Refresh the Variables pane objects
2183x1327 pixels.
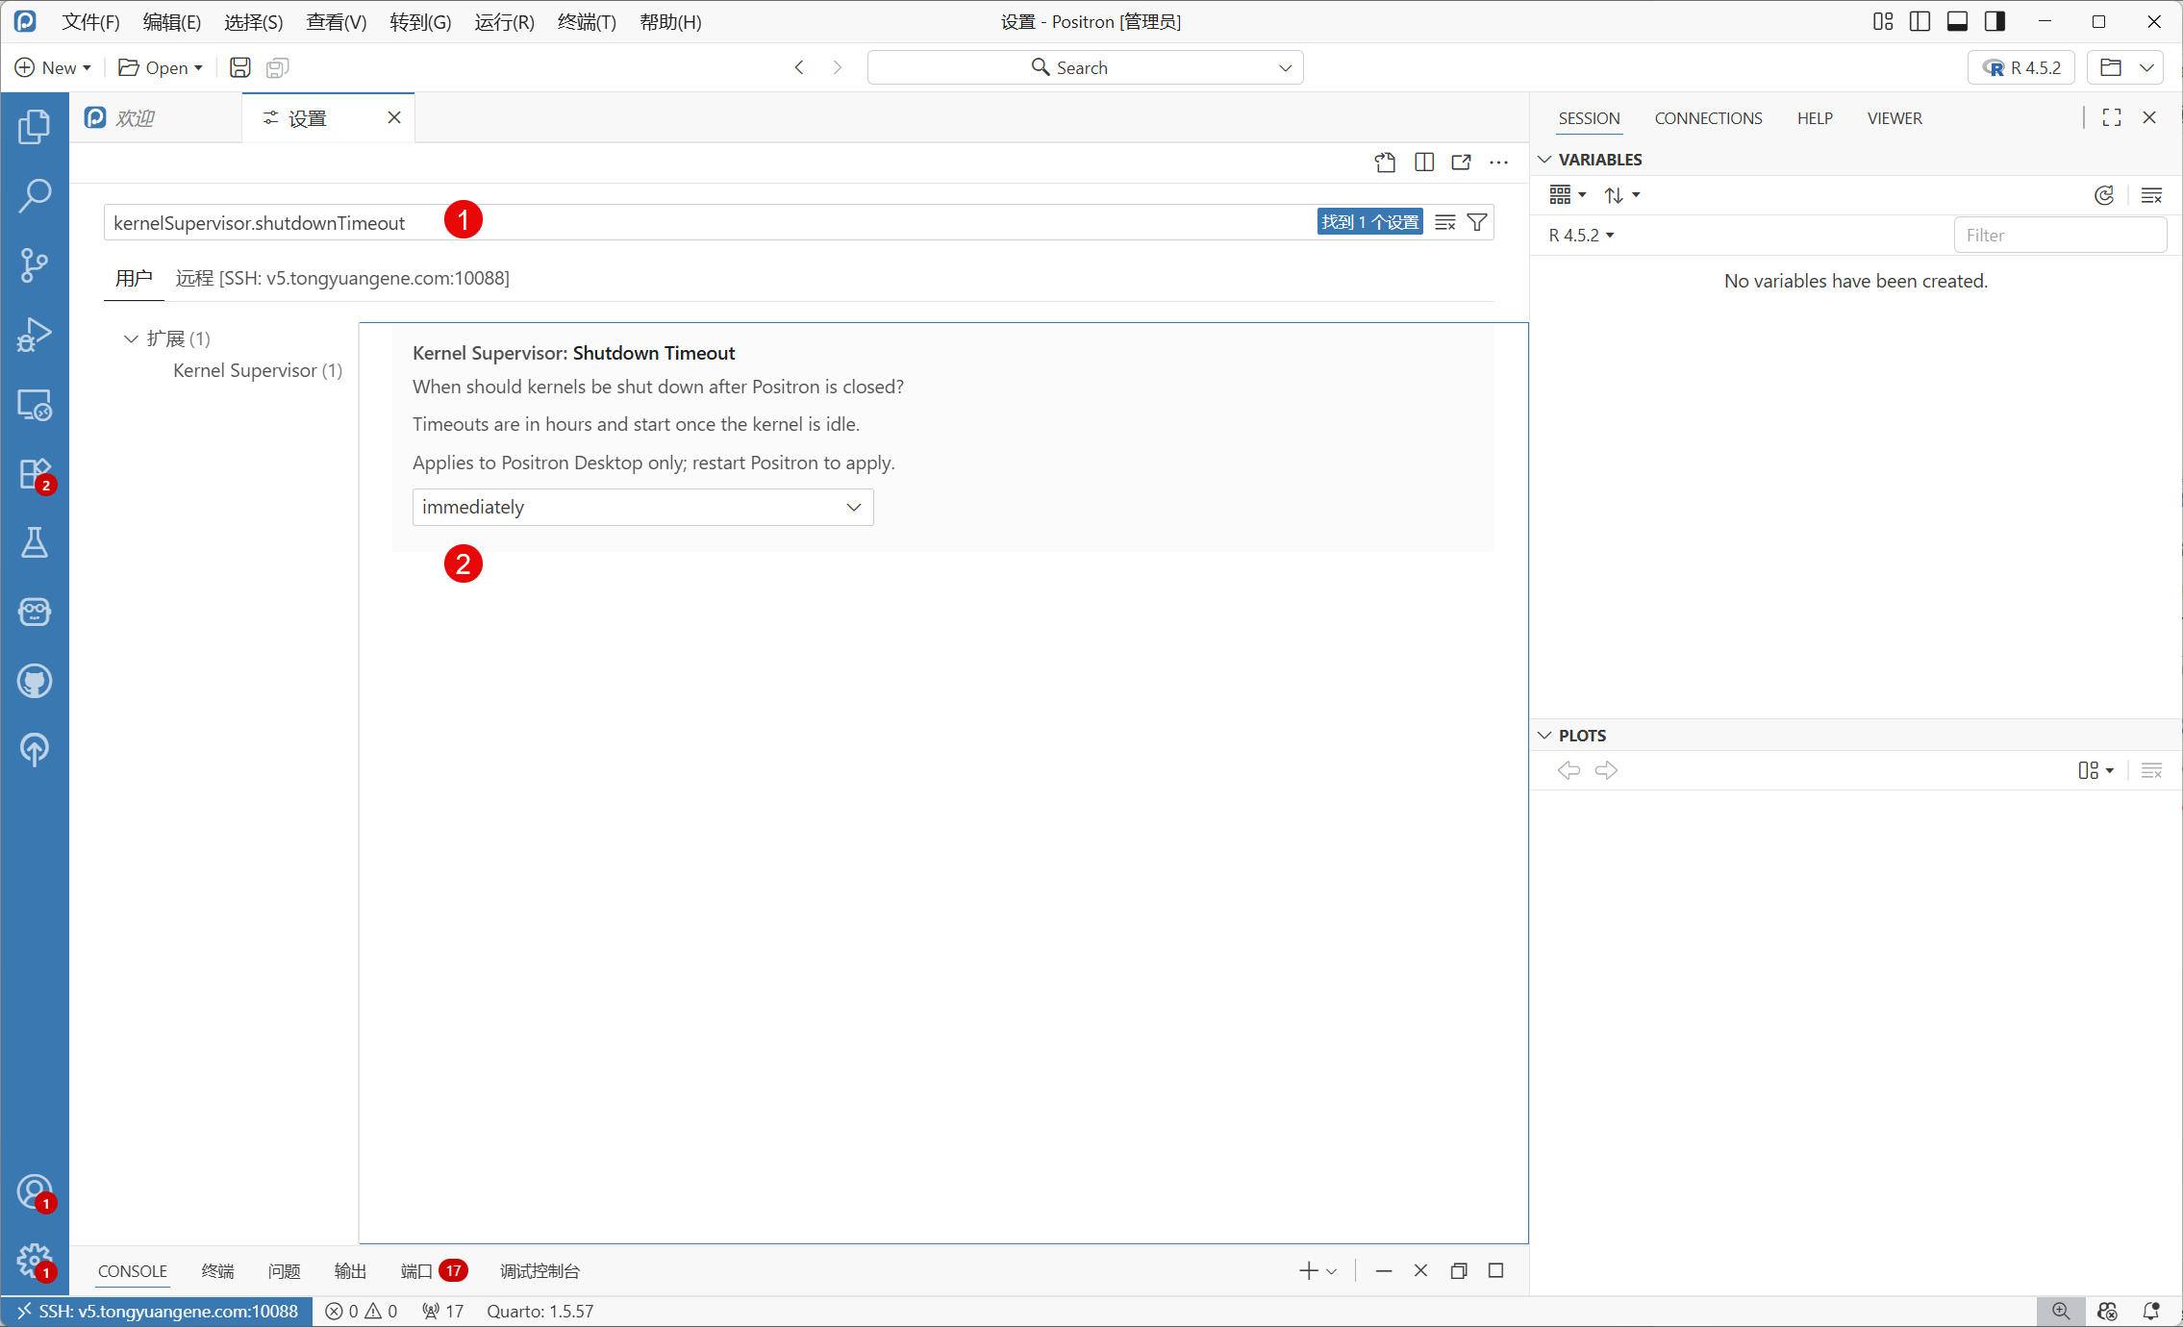coord(2105,195)
